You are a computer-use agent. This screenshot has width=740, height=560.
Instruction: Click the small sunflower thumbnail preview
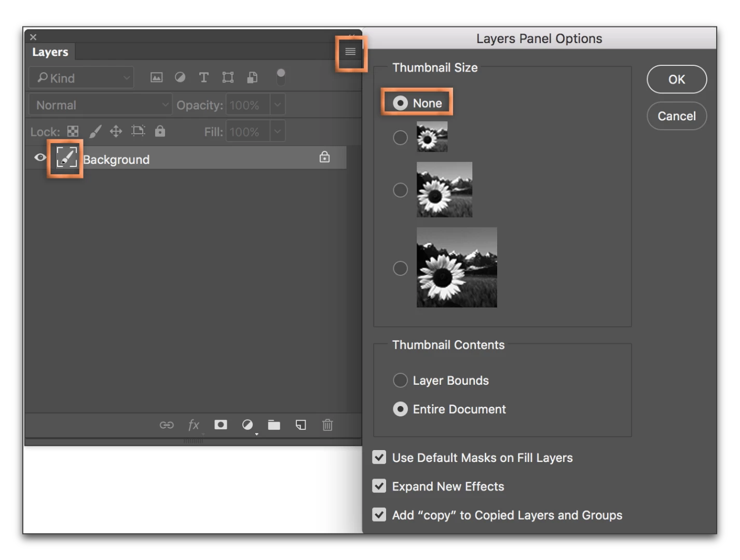coord(432,137)
